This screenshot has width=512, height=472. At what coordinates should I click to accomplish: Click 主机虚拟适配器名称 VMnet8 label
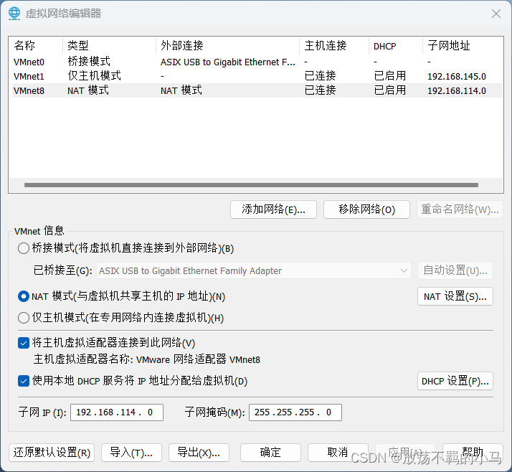tap(146, 359)
